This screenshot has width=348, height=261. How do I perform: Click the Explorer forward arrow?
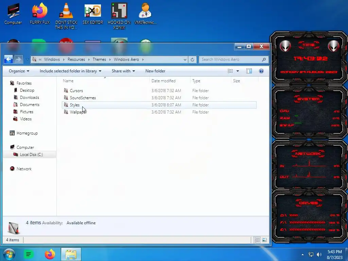(19, 59)
